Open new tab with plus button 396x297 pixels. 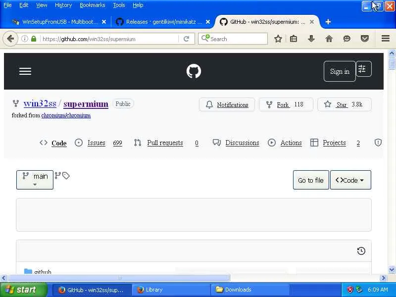point(328,22)
